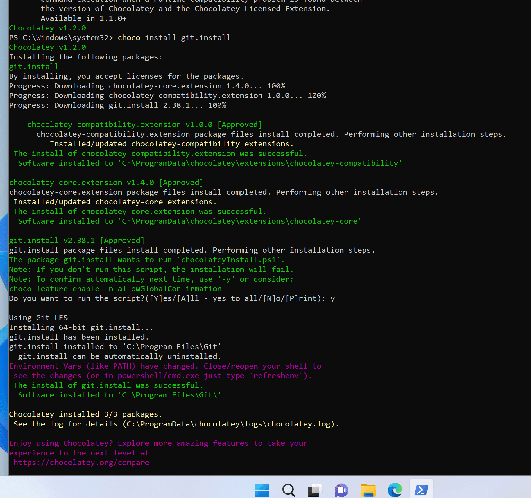Launch Teams Chat from the taskbar
The height and width of the screenshot is (498, 531).
click(x=342, y=490)
